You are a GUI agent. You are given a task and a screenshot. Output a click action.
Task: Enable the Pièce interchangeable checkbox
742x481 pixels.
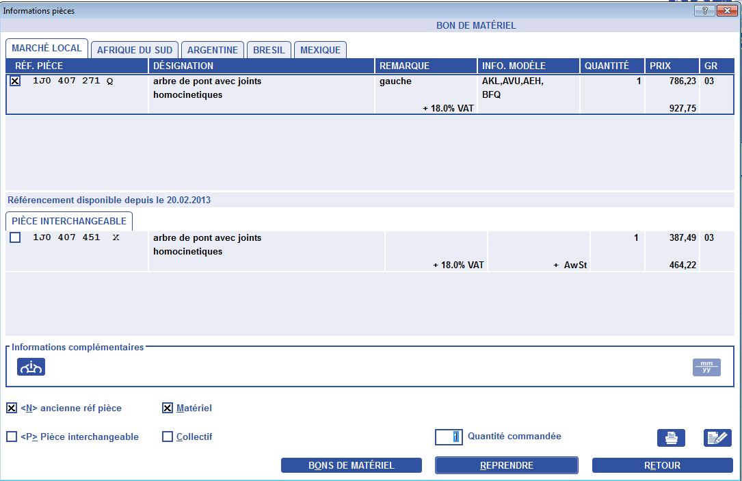pos(12,437)
